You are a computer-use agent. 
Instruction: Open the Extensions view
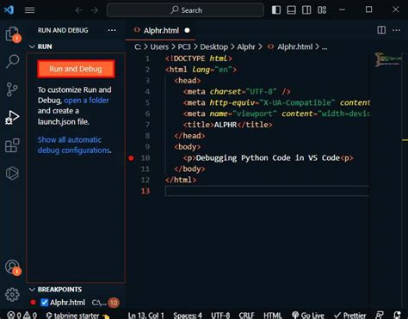tap(12, 145)
